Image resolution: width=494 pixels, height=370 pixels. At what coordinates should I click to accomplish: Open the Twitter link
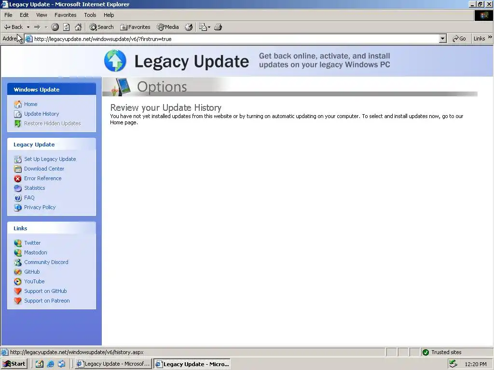click(32, 243)
